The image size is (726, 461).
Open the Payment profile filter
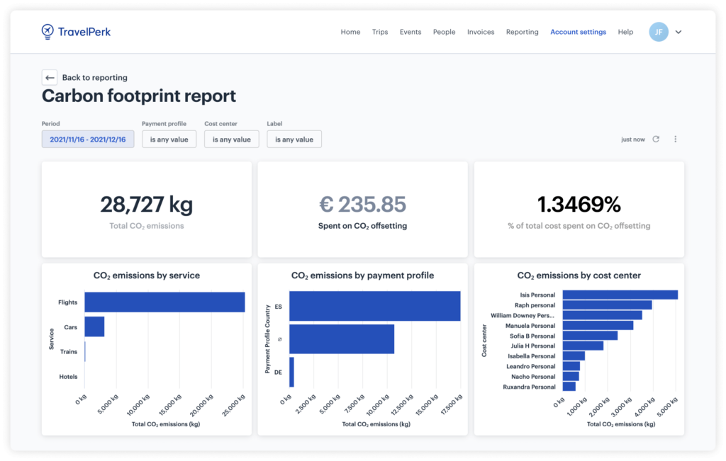pyautogui.click(x=169, y=140)
